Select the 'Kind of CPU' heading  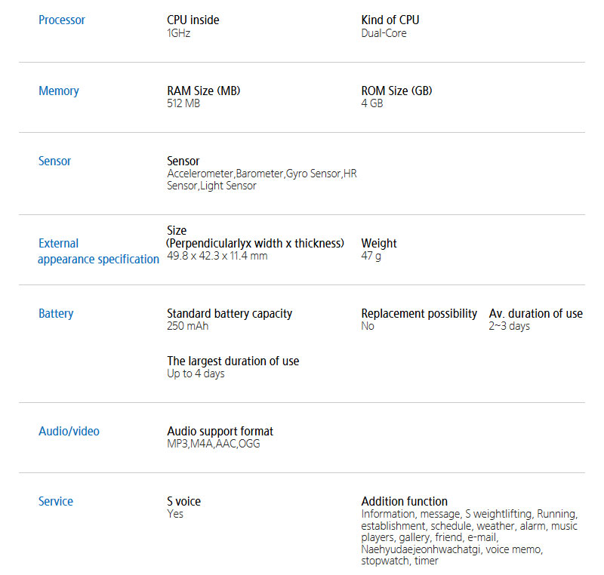pos(390,20)
